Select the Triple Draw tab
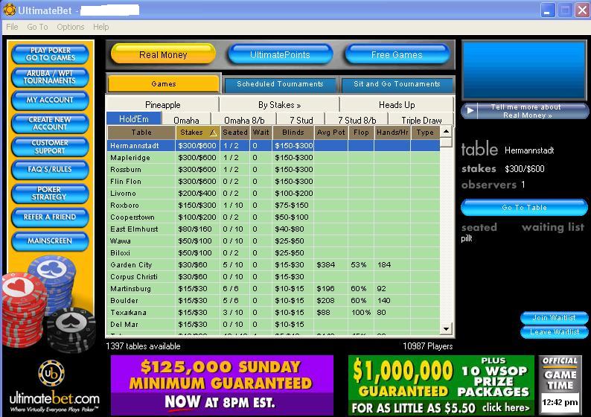 (x=421, y=121)
